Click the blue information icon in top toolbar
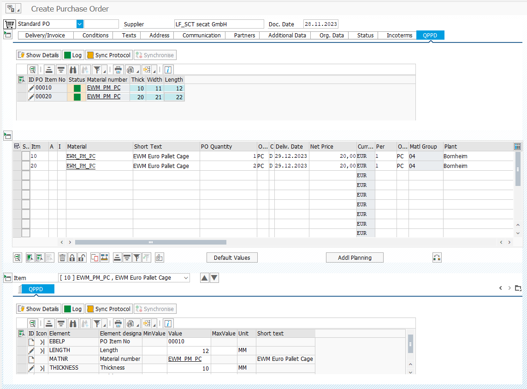Screen dimensions: 527x389 tap(168, 70)
